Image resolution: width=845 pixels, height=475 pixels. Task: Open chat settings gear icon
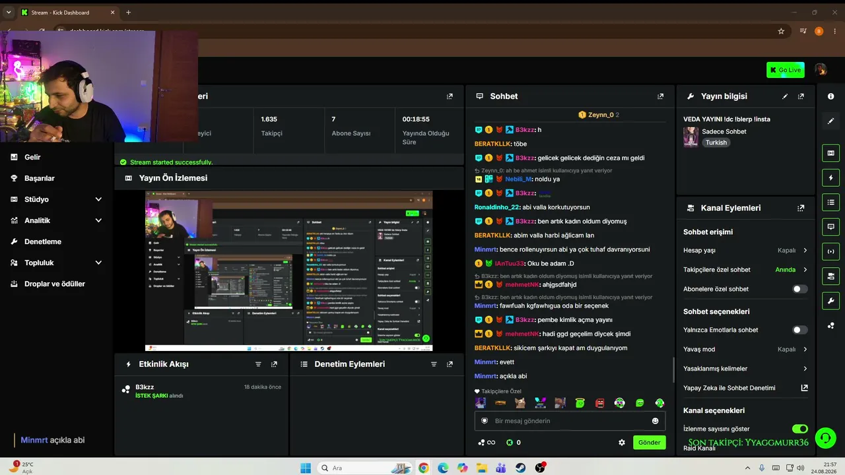(x=621, y=443)
